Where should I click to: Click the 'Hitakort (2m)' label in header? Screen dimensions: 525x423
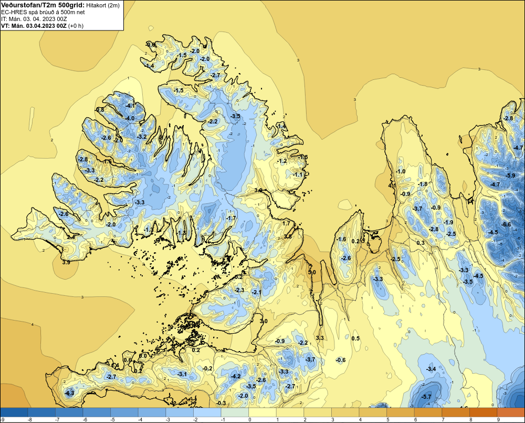pyautogui.click(x=102, y=5)
